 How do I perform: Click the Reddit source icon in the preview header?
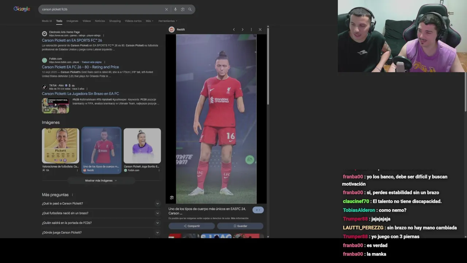(x=171, y=30)
